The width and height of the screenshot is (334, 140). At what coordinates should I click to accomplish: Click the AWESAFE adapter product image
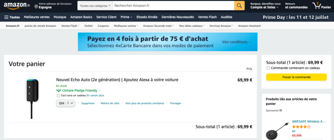pos(277,131)
